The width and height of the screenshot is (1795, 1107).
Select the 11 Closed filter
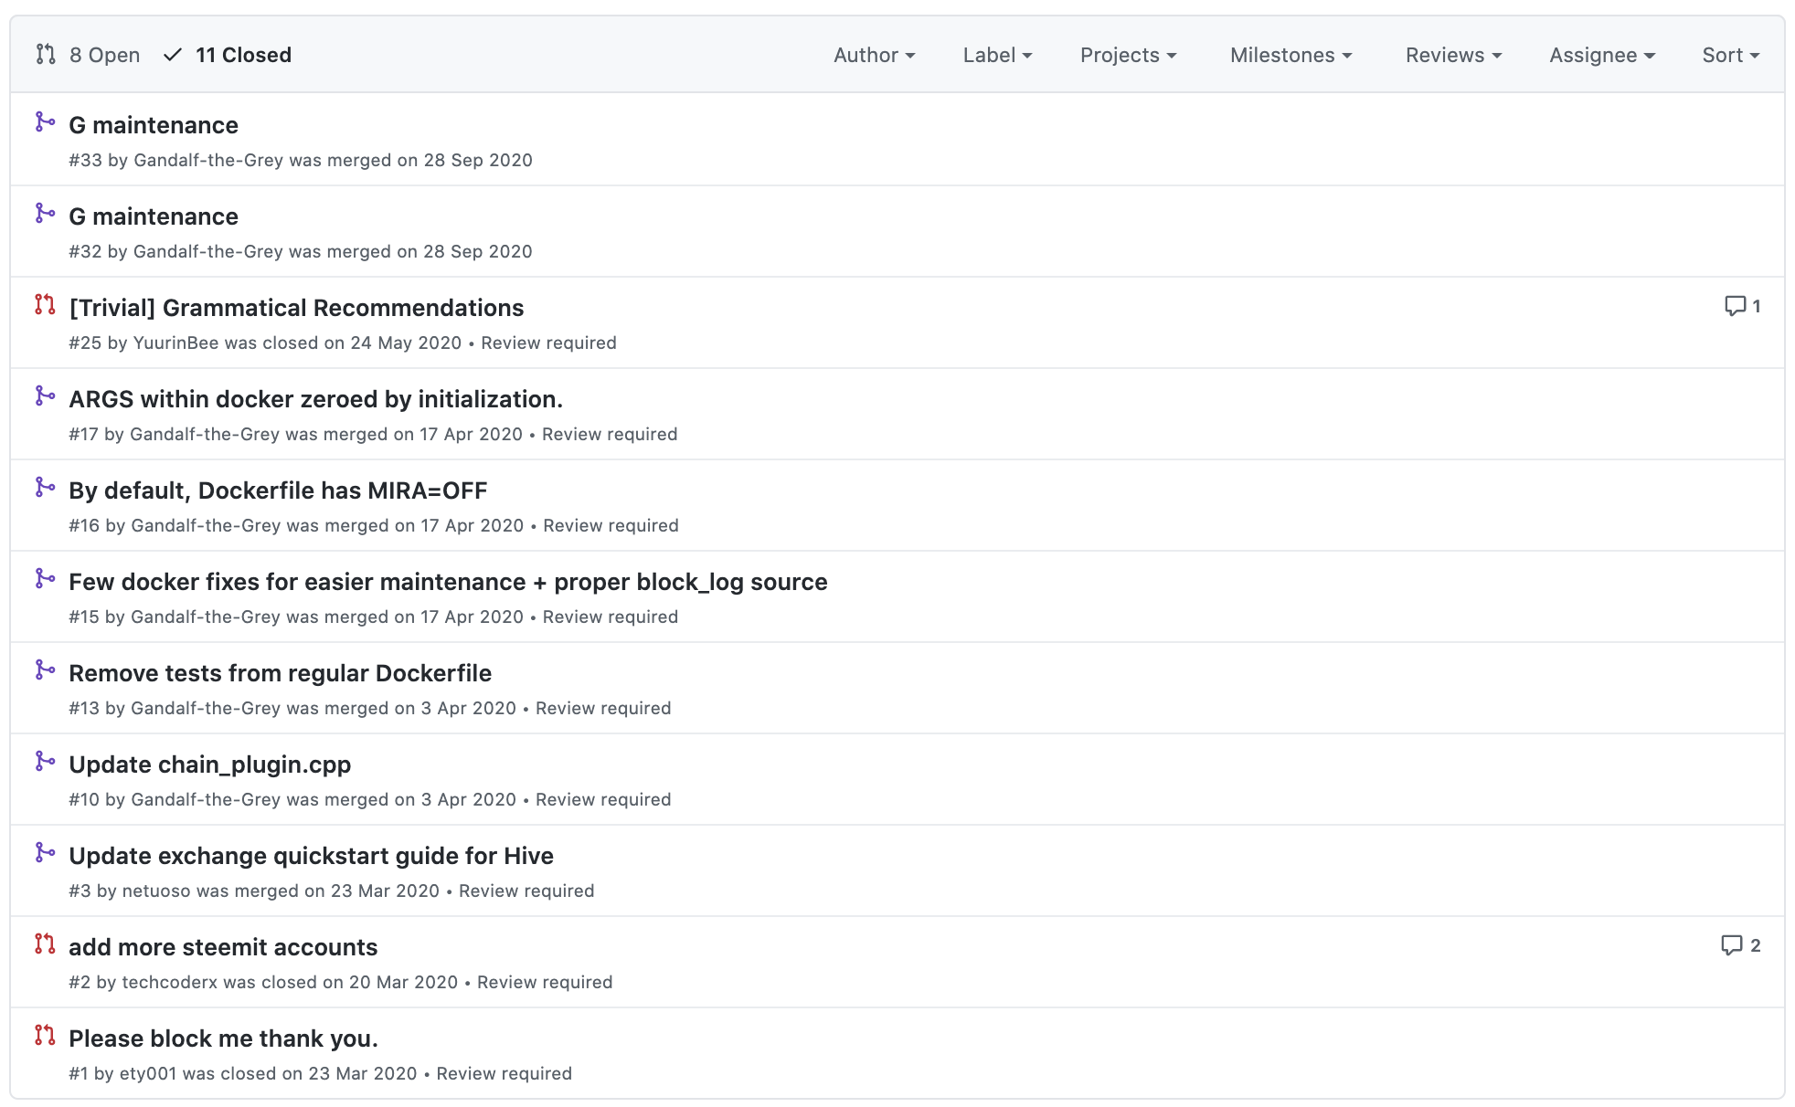pyautogui.click(x=242, y=55)
